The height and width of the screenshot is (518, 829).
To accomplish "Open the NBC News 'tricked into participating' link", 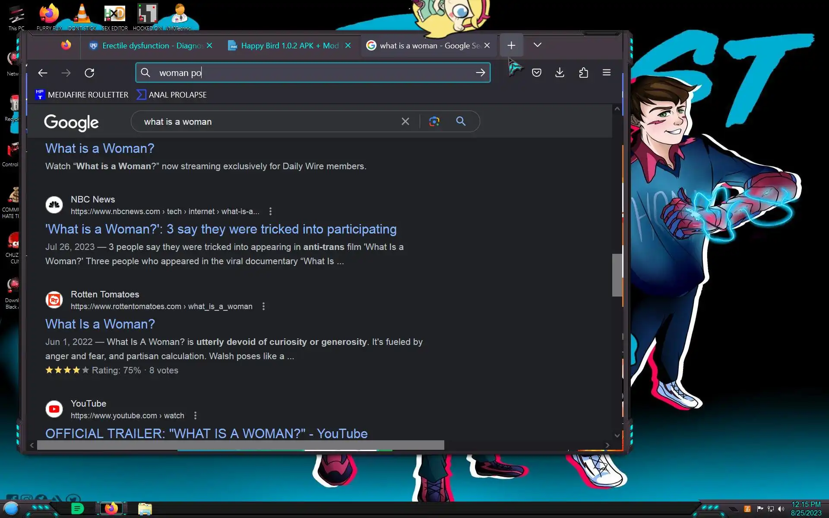I will (221, 229).
